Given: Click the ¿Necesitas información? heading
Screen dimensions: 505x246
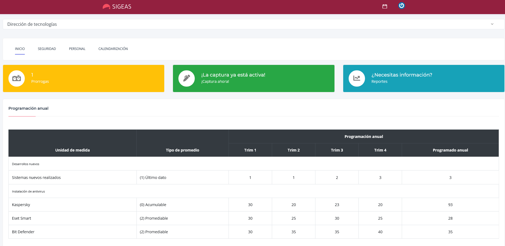Looking at the screenshot, I should tap(402, 75).
